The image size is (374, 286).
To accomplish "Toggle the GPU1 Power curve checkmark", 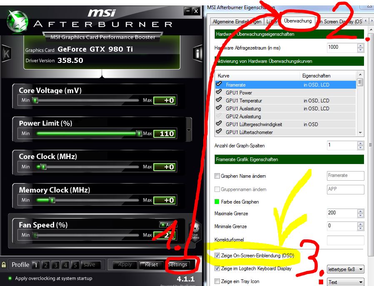I will pyautogui.click(x=219, y=92).
